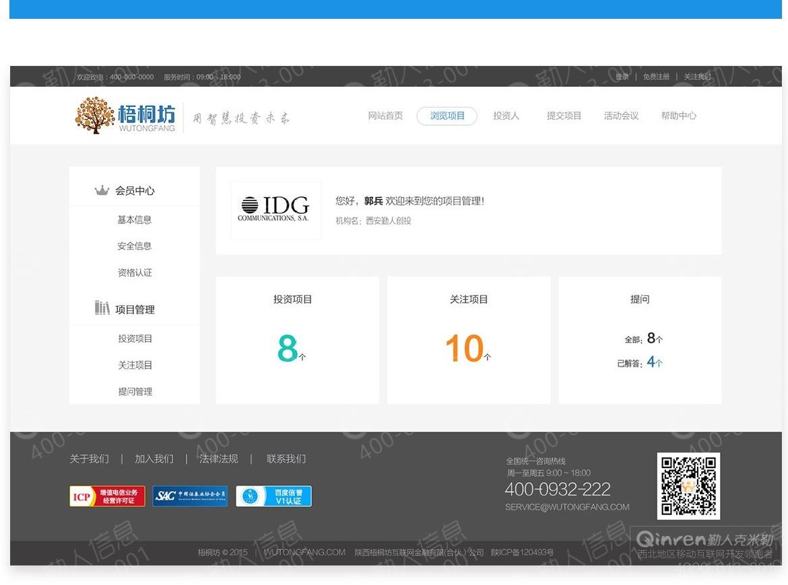
Task: Go to 提交项目 in navigation
Action: pos(564,116)
